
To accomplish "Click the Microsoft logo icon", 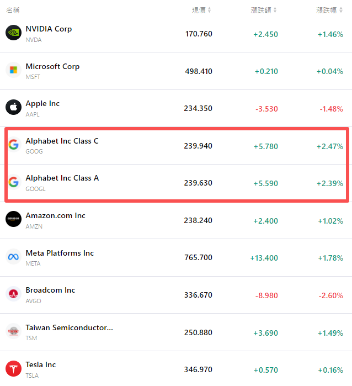I will tap(13, 70).
